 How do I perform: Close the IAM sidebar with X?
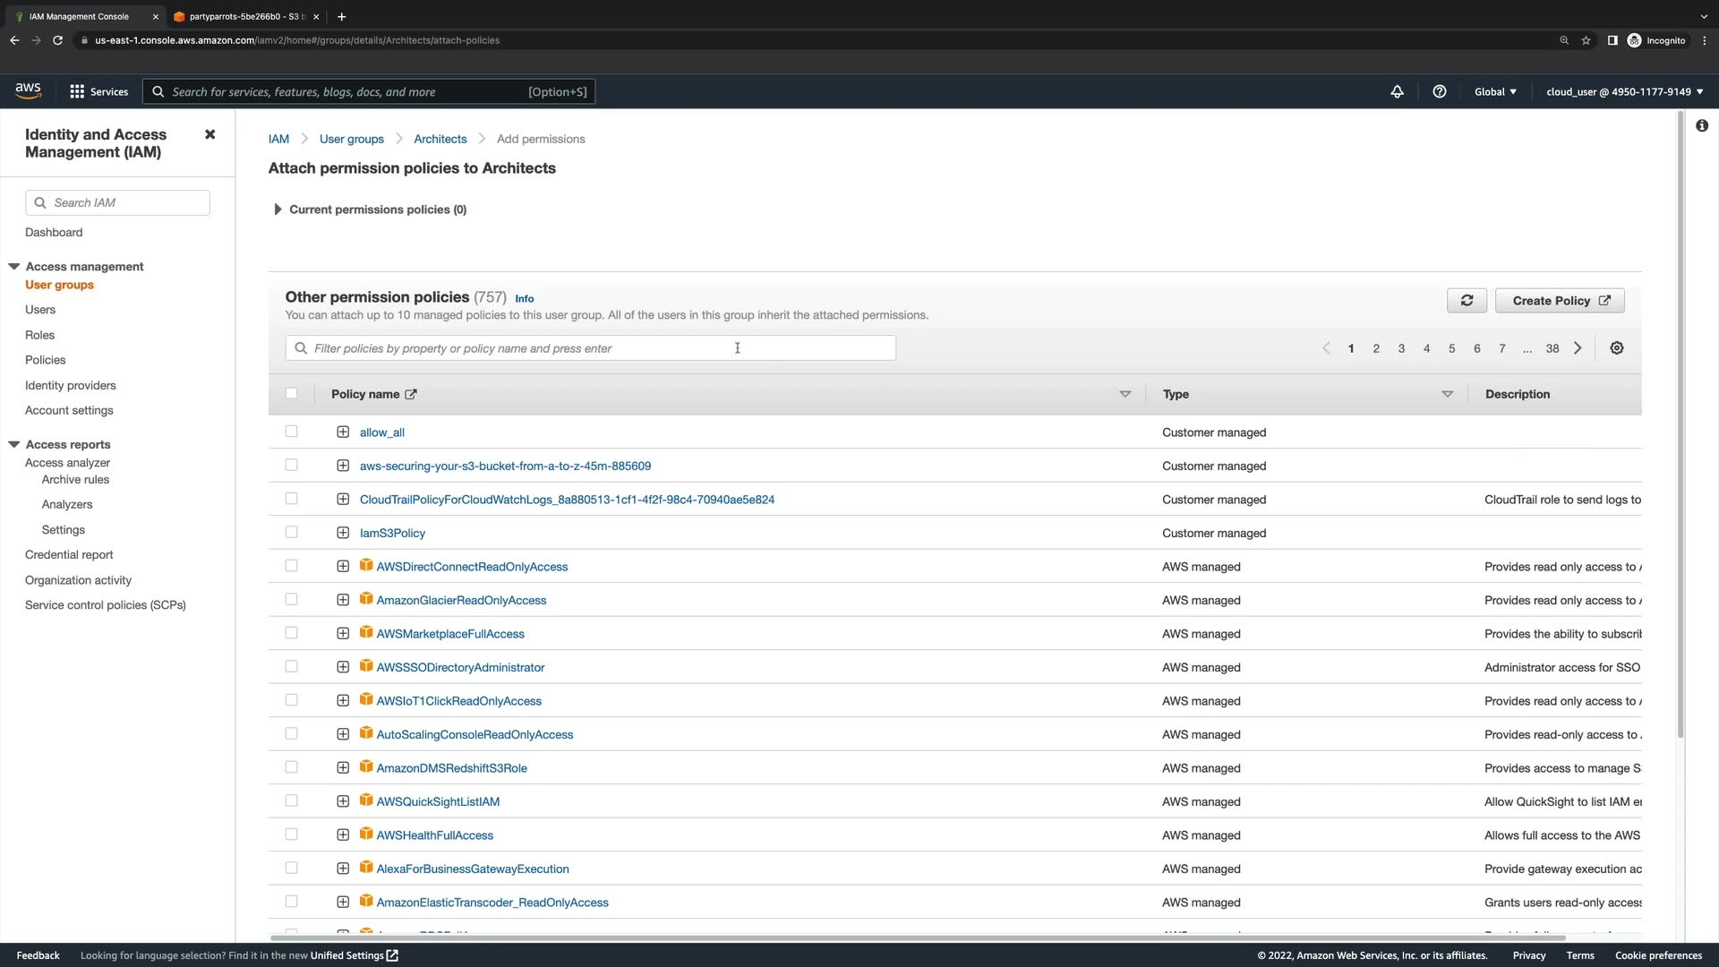coord(210,134)
